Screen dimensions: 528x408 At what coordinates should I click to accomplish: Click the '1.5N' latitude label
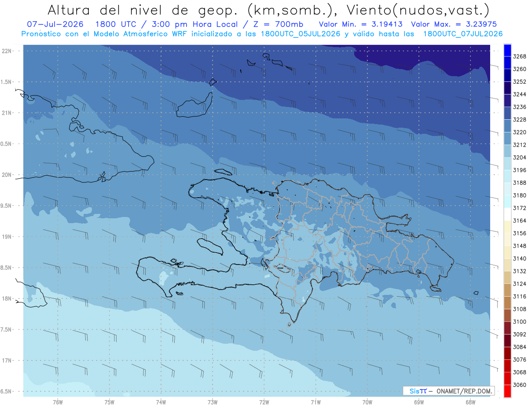click(x=6, y=82)
